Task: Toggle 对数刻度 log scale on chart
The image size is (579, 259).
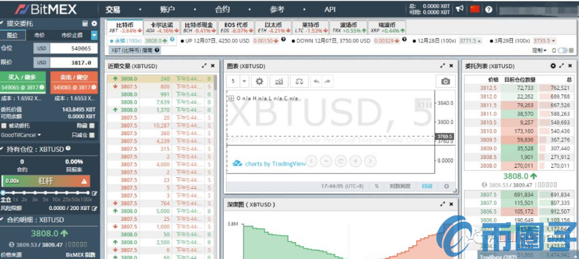Action: [400, 186]
